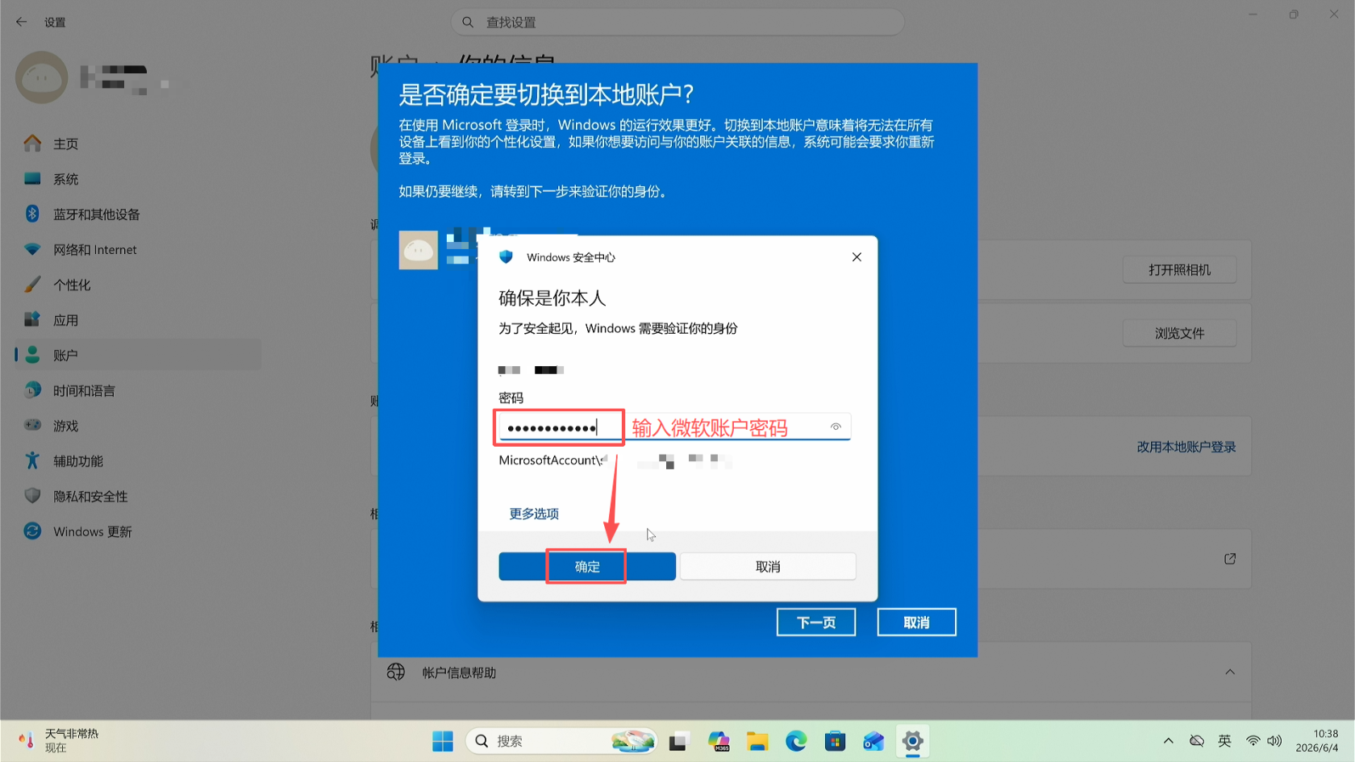Click 改用本地账户登录 link
The image size is (1355, 762).
(x=1186, y=447)
